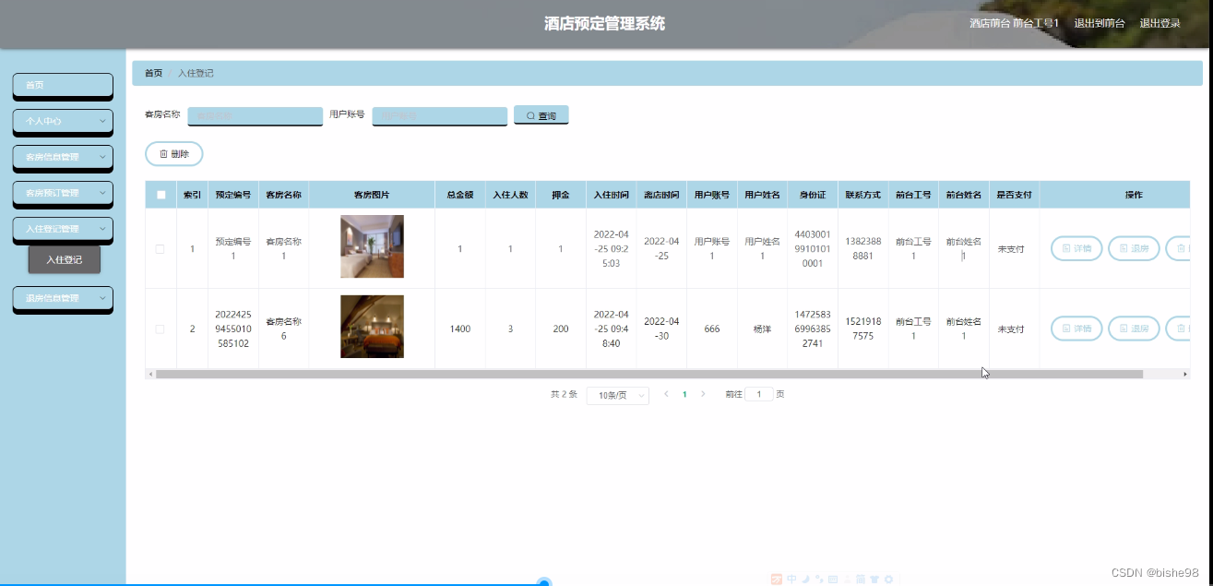Click the moon night-mode icon in input toolbar
This screenshot has height=586, width=1213.
pos(806,579)
